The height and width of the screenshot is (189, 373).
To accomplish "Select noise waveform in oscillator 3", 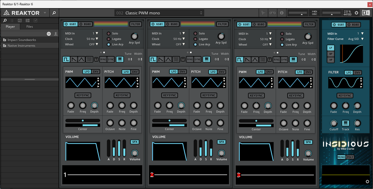I will (263, 60).
